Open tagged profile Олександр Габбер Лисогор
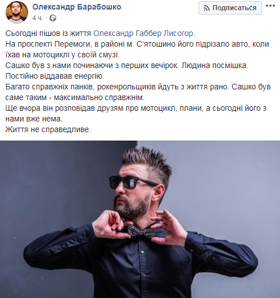This screenshot has height=298, width=280. 143,33
